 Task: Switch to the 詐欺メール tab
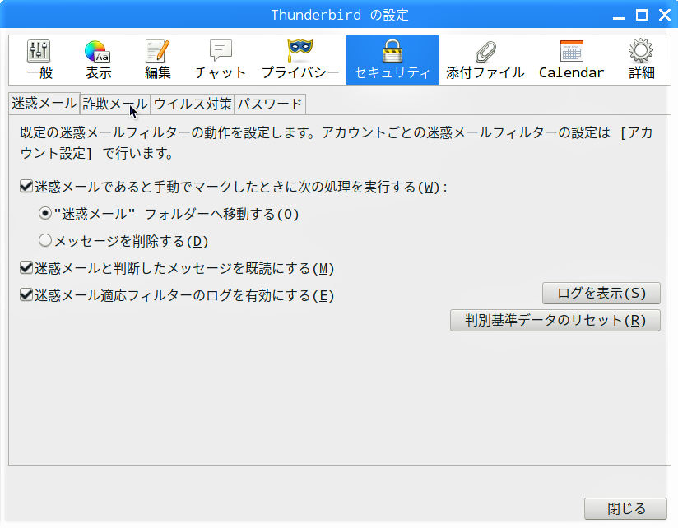click(x=115, y=104)
